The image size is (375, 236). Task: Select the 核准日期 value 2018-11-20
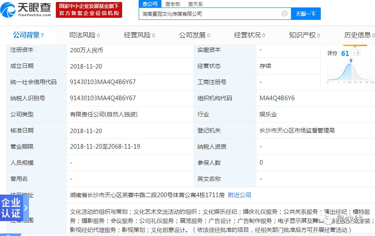(86, 131)
